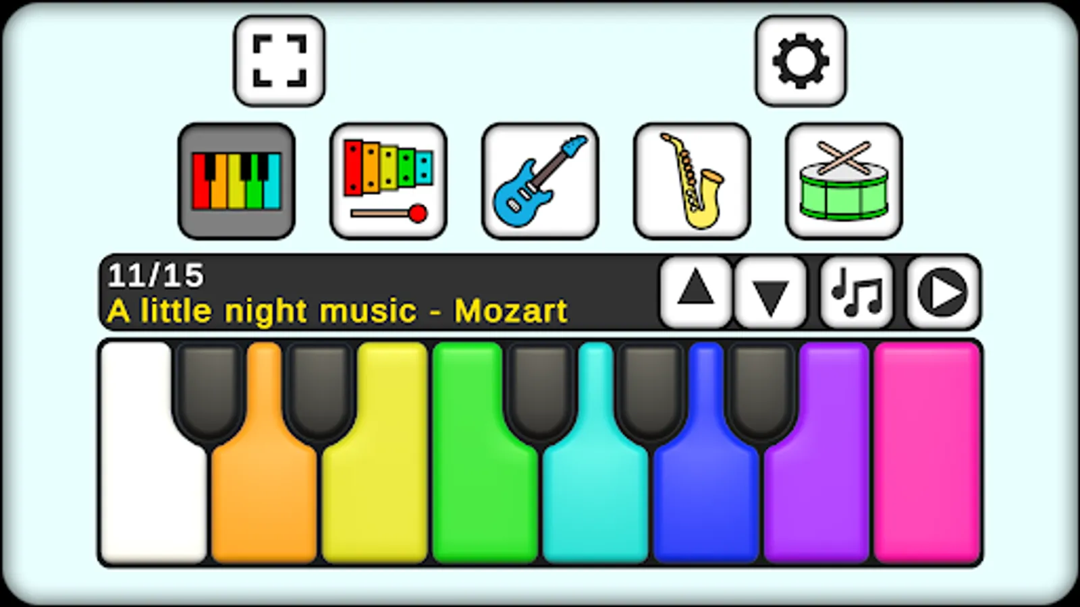The width and height of the screenshot is (1080, 607).
Task: Tap the green piano key
Action: [x=485, y=502]
